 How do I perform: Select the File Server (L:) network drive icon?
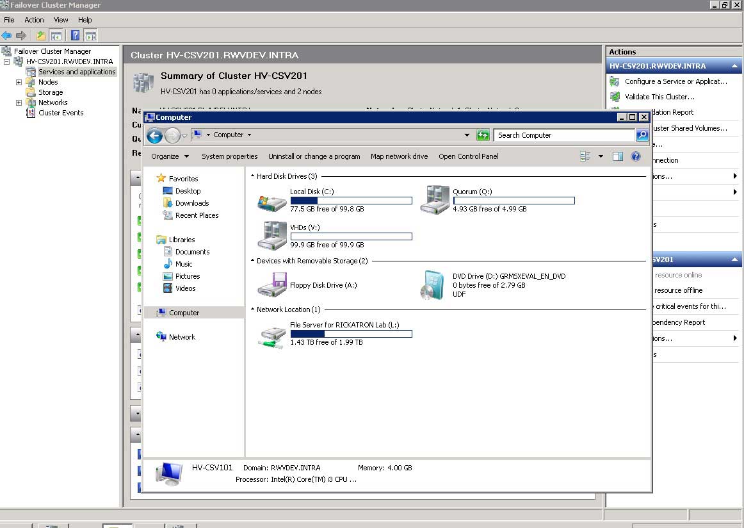coord(272,337)
